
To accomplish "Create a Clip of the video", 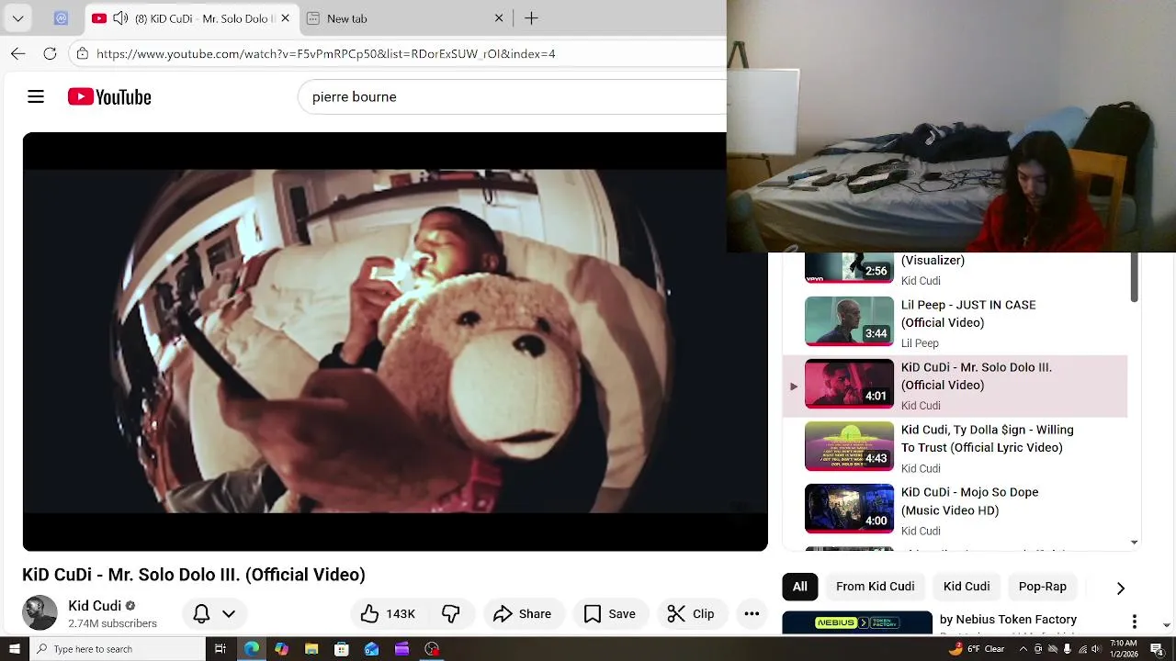I will point(691,613).
